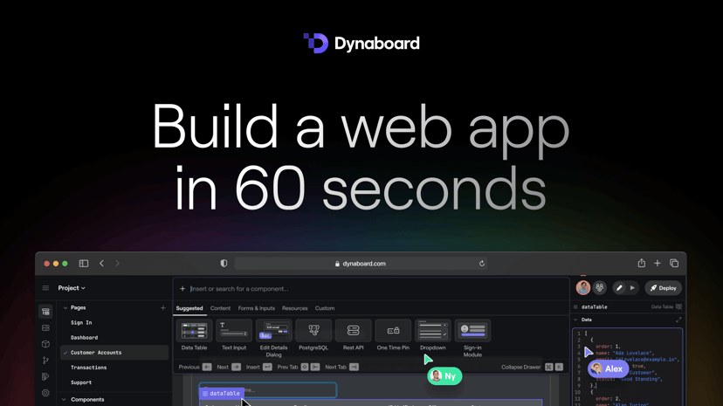
Task: Select the git branch icon in left rail
Action: [45, 361]
